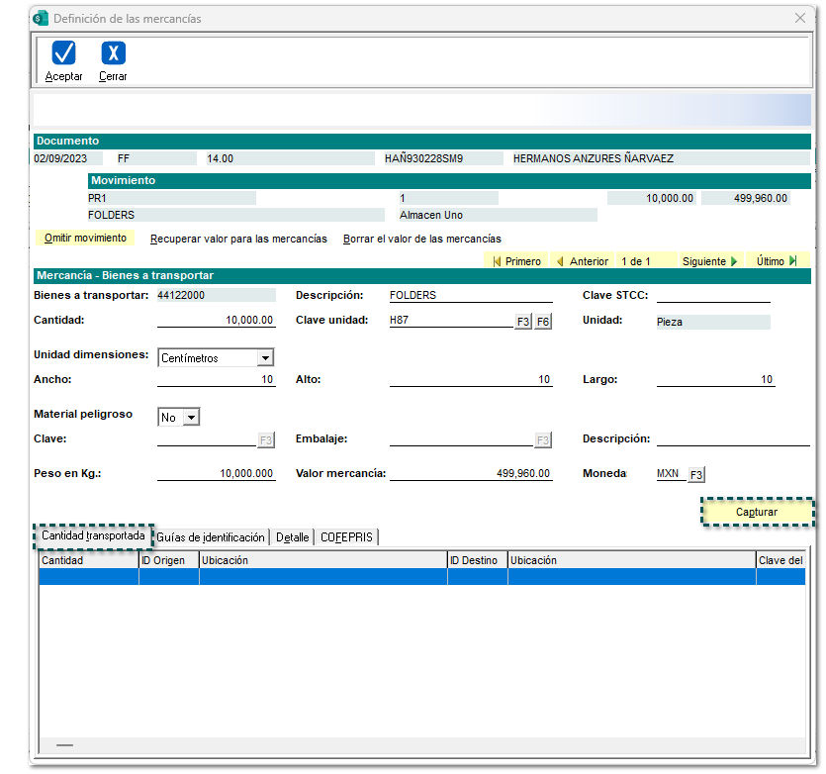The width and height of the screenshot is (826, 774).
Task: Select the COFEPRIS tab
Action: click(346, 537)
